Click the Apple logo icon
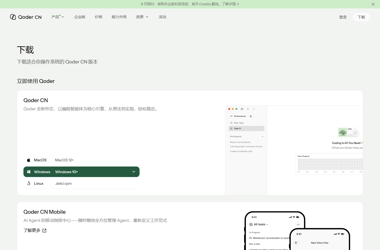 click(x=29, y=160)
